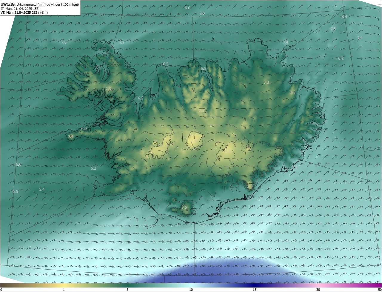The image size is (382, 292).
Task: Click the 50 tick label on the colorbar
Action: [x=380, y=290]
